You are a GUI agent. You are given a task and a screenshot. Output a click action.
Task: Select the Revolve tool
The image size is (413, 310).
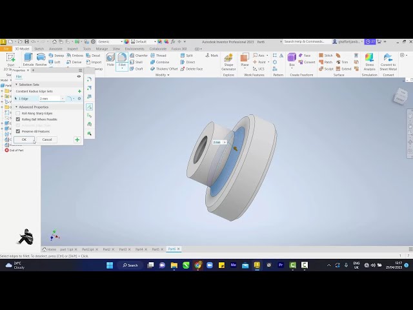coord(41,59)
